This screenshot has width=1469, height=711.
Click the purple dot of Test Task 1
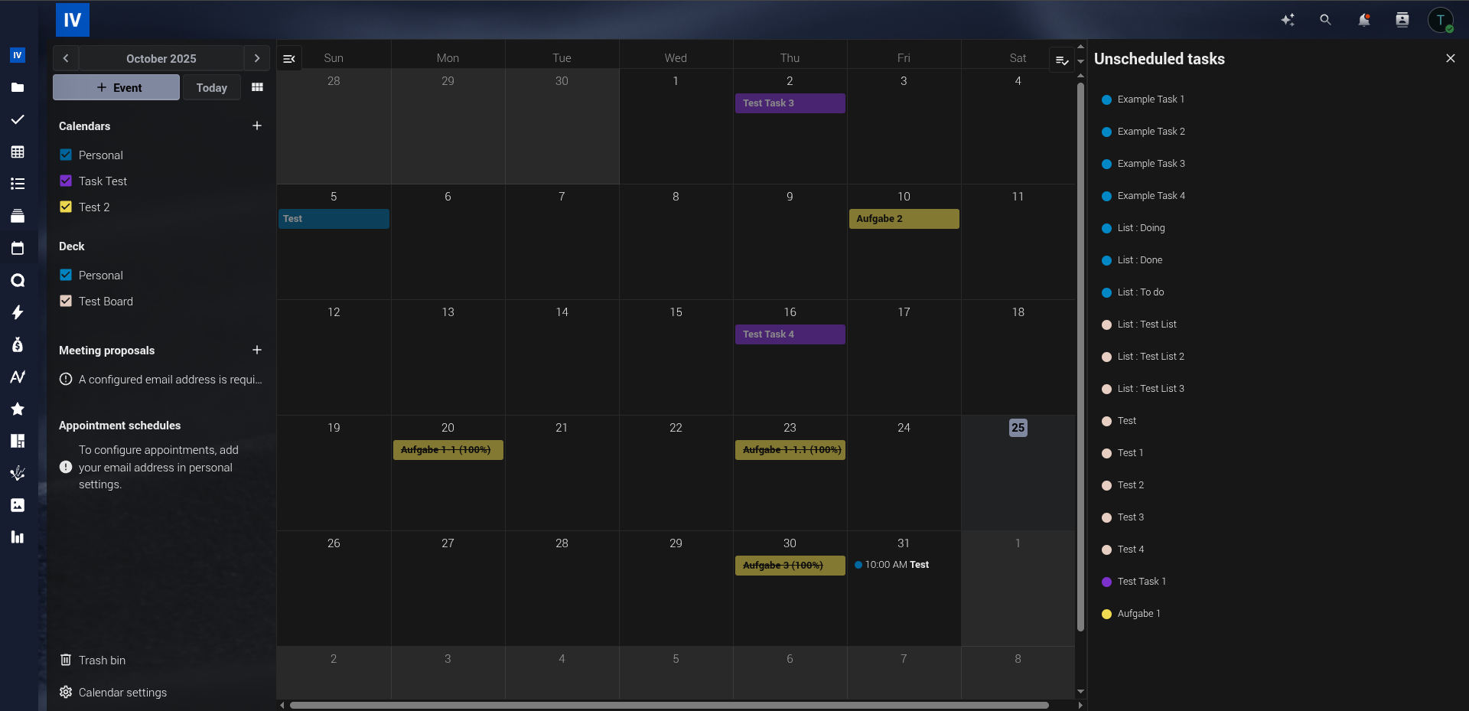[x=1106, y=582]
